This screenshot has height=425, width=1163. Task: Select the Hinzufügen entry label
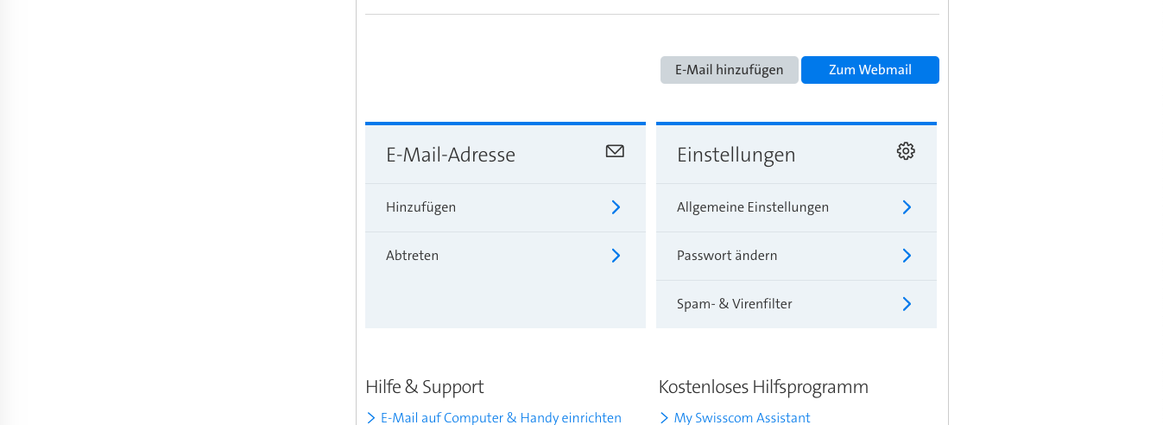[420, 207]
